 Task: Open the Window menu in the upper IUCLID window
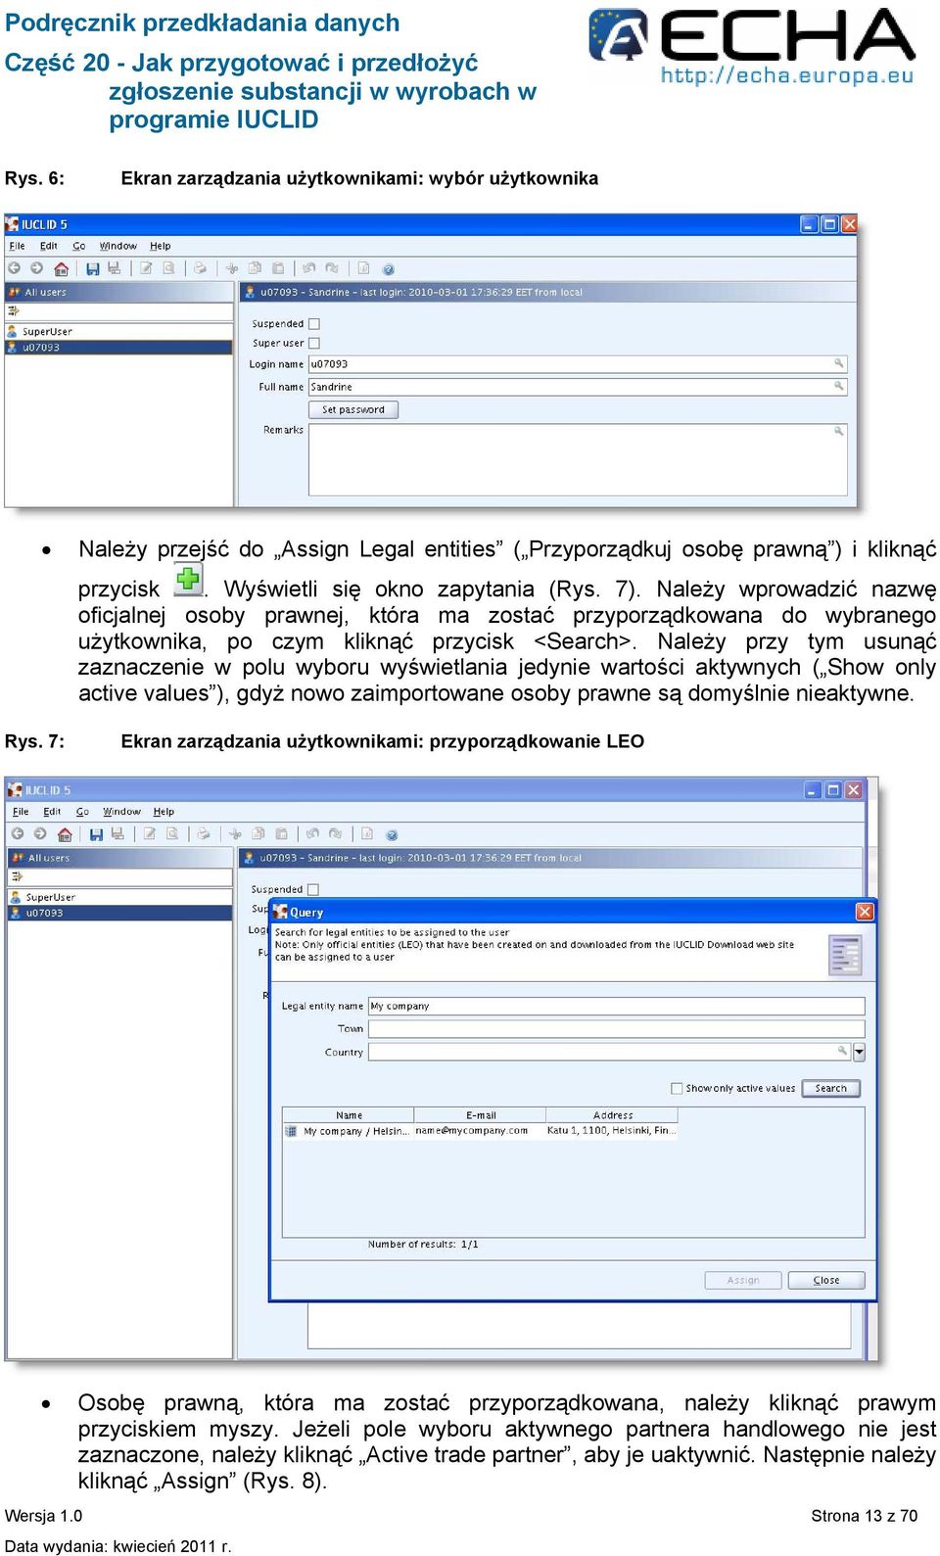[x=118, y=247]
